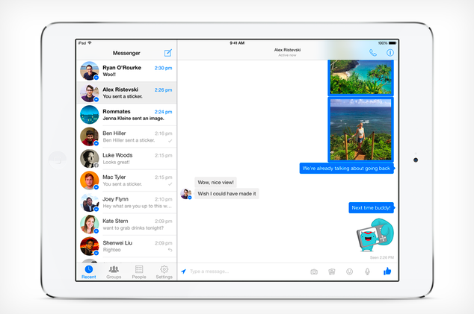Tap the compose new message icon
This screenshot has width=474, height=314.
pos(168,53)
